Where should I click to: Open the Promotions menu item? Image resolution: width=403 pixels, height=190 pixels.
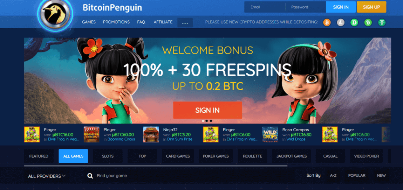pos(116,22)
